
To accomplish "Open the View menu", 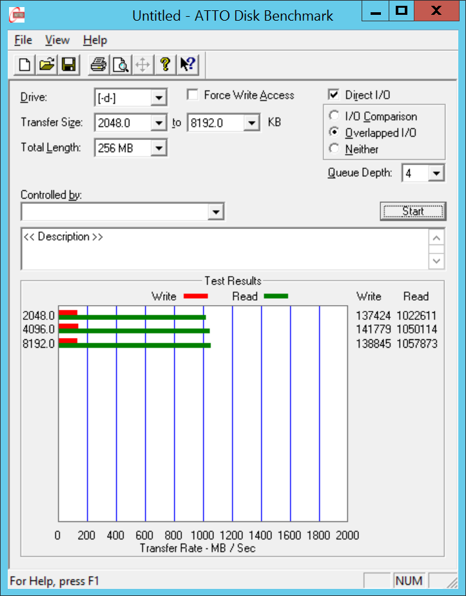I will pos(57,40).
